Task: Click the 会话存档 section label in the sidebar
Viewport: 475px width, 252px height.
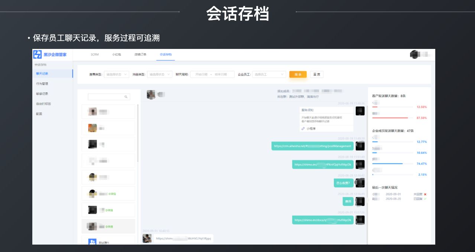Action: pyautogui.click(x=40, y=64)
